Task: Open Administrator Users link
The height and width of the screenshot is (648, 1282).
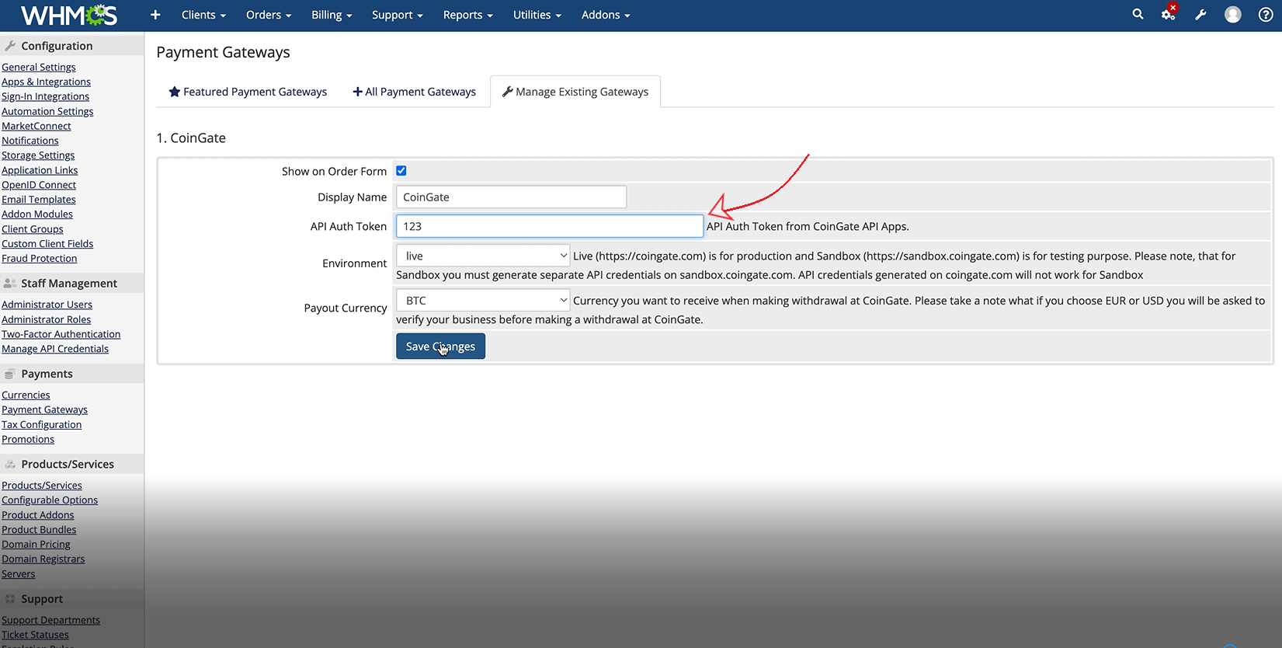Action: (x=47, y=305)
